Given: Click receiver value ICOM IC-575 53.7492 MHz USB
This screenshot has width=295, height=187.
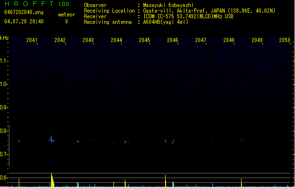Looking at the screenshot, I should point(188,16).
